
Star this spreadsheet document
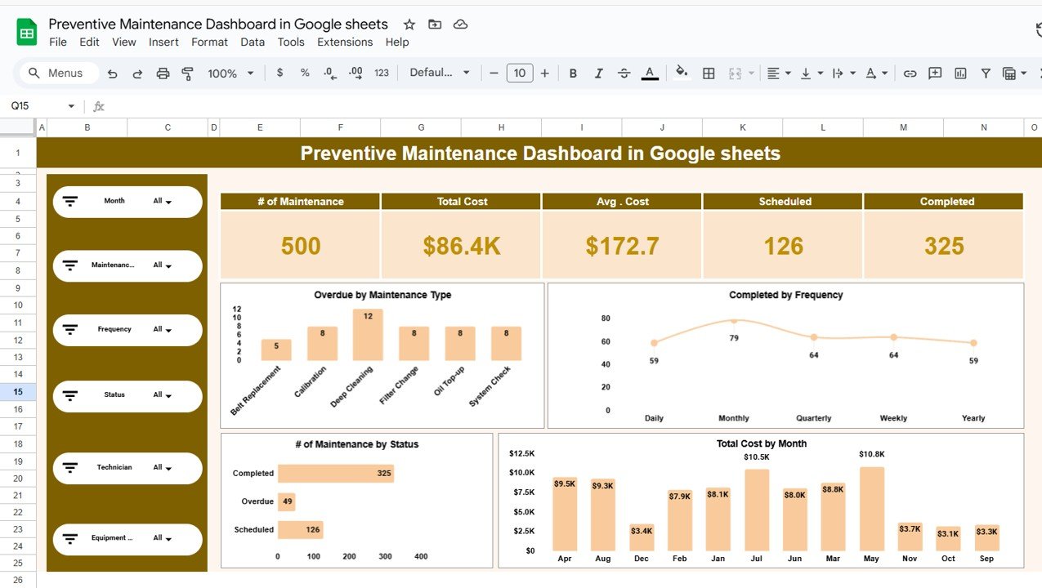pos(409,24)
